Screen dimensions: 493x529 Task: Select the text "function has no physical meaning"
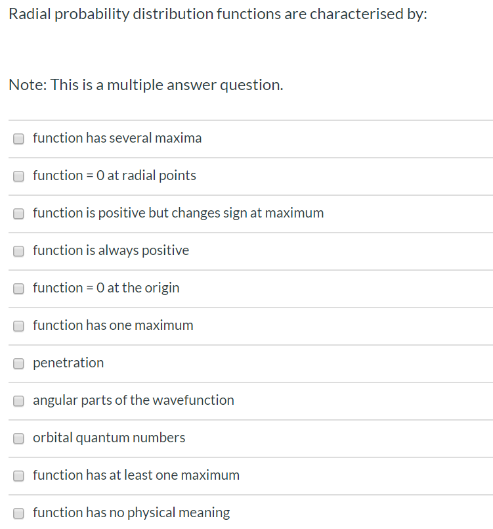(x=131, y=513)
